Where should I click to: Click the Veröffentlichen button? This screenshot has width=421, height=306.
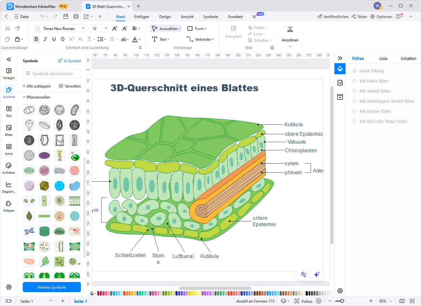point(333,16)
